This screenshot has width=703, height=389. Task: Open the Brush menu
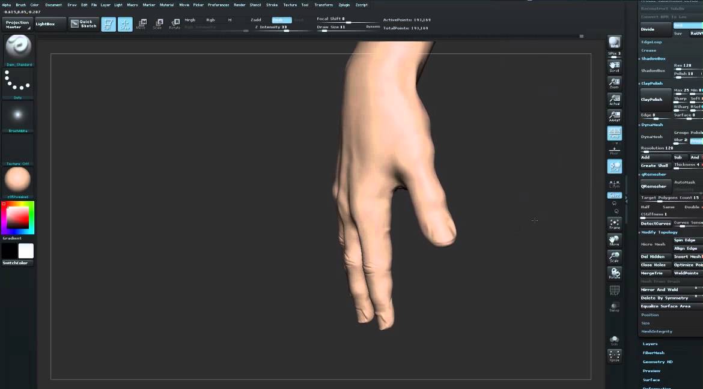tap(20, 5)
